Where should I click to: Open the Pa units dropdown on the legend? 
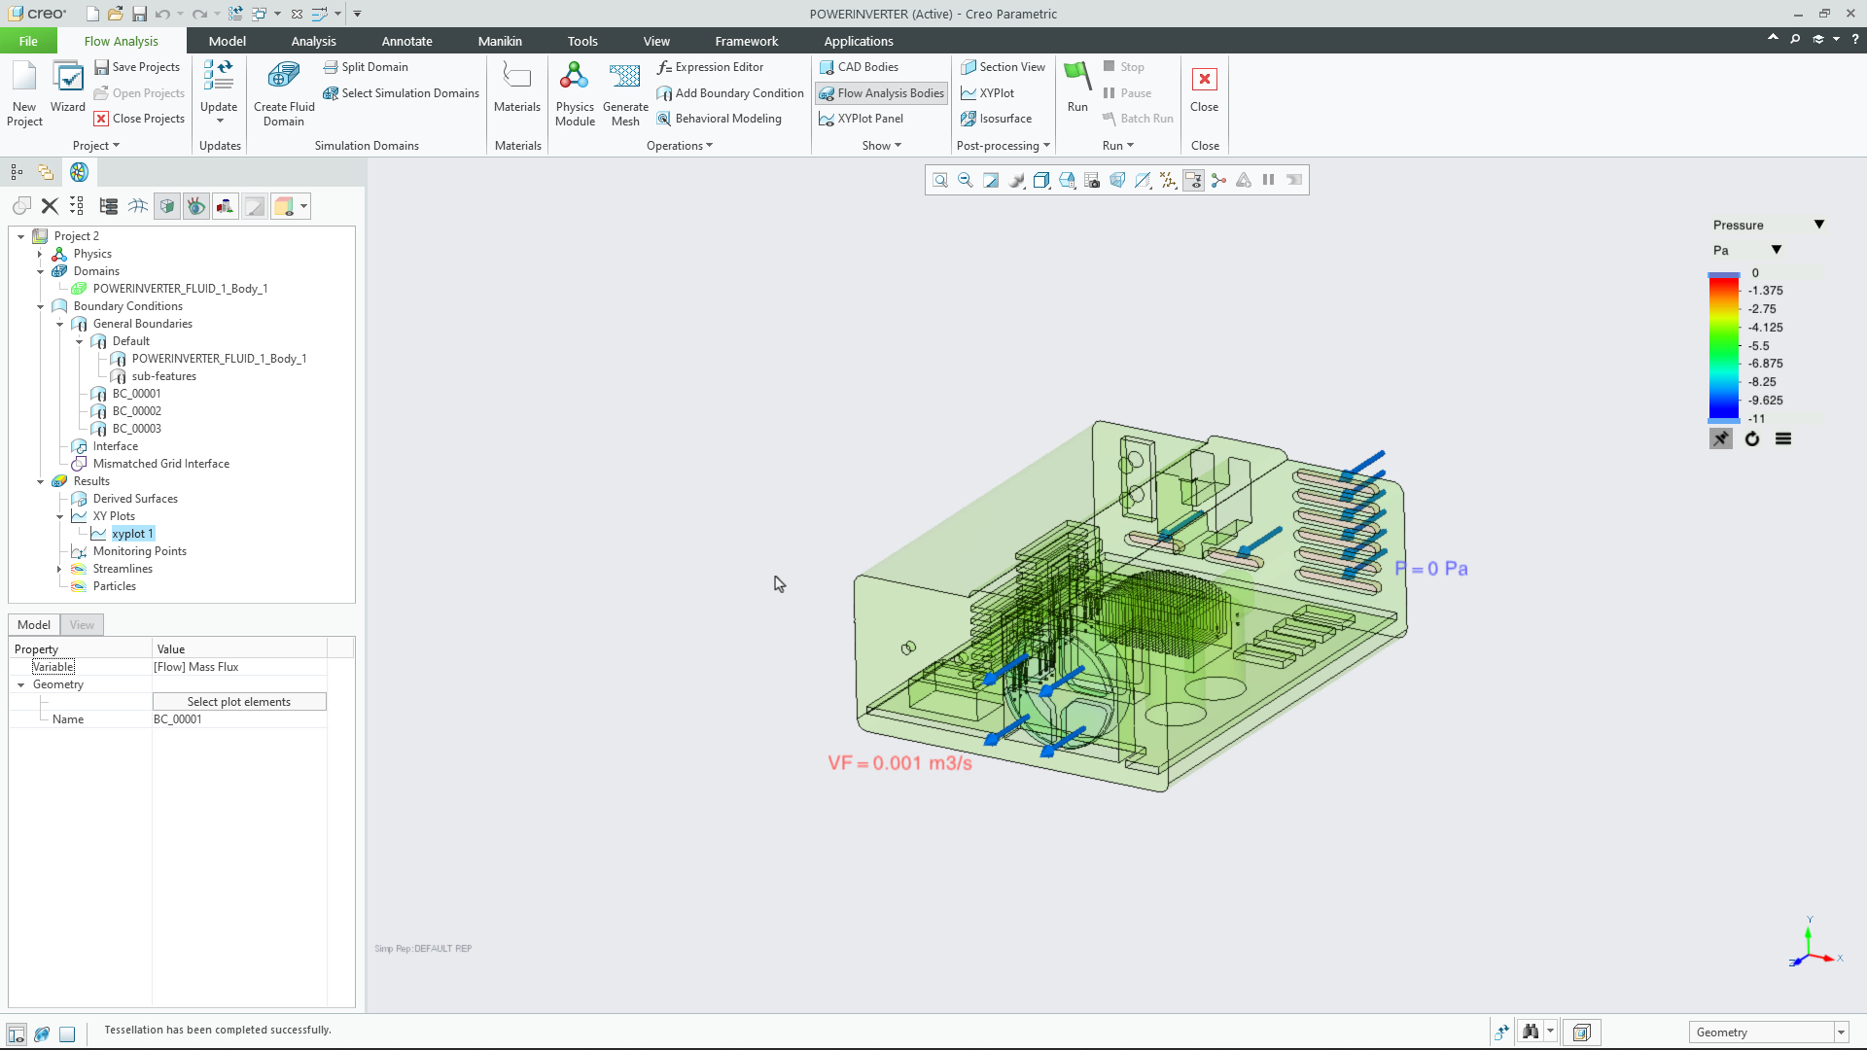[1777, 249]
